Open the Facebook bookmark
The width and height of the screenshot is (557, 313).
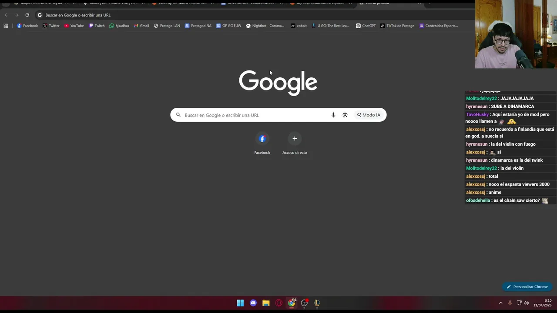tap(27, 26)
